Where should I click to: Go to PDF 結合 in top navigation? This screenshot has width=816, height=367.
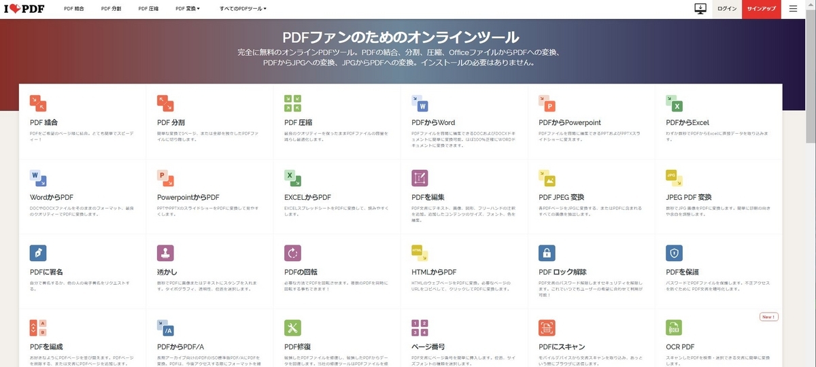click(74, 9)
